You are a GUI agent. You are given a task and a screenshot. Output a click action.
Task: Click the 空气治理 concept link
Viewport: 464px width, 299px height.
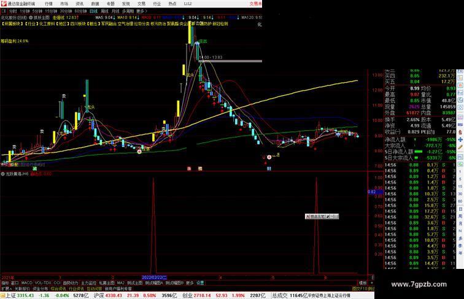click(125, 24)
